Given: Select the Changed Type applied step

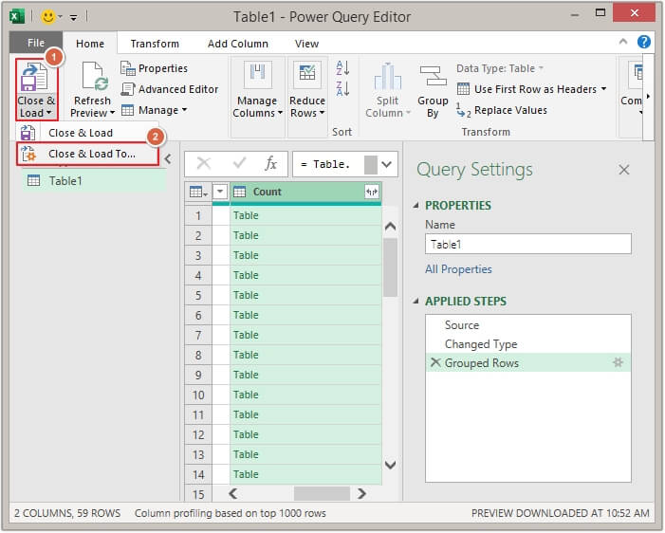Looking at the screenshot, I should click(481, 344).
